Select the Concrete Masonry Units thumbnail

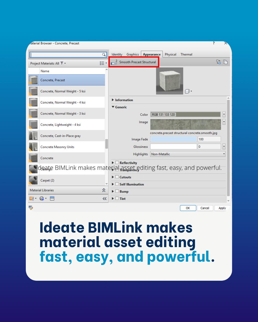coord(33,147)
